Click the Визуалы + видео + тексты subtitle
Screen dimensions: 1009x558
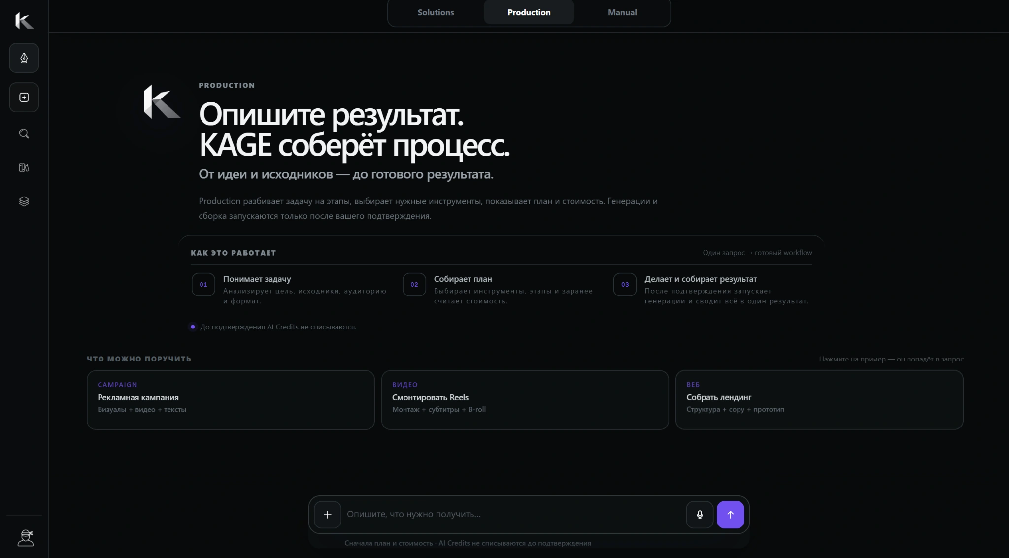point(142,410)
